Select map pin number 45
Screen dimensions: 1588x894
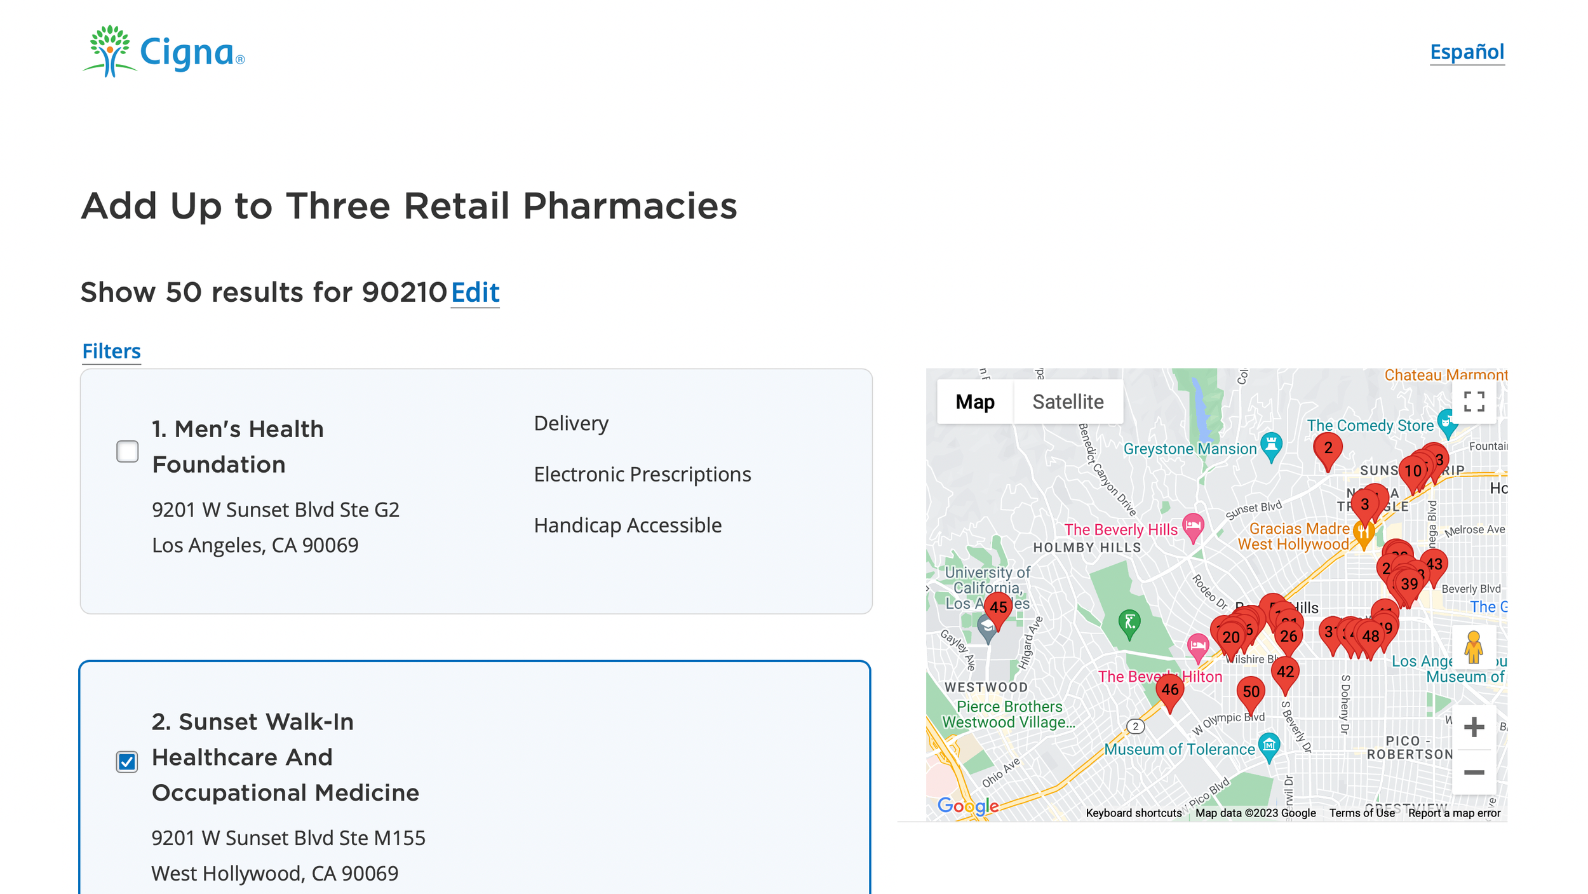(998, 608)
